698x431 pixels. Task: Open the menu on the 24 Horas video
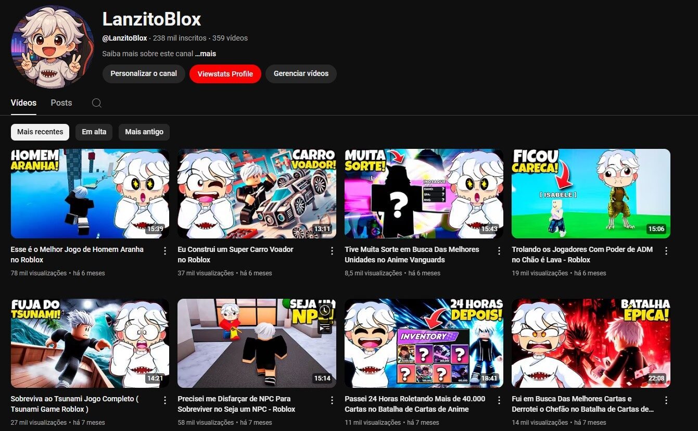pos(499,400)
